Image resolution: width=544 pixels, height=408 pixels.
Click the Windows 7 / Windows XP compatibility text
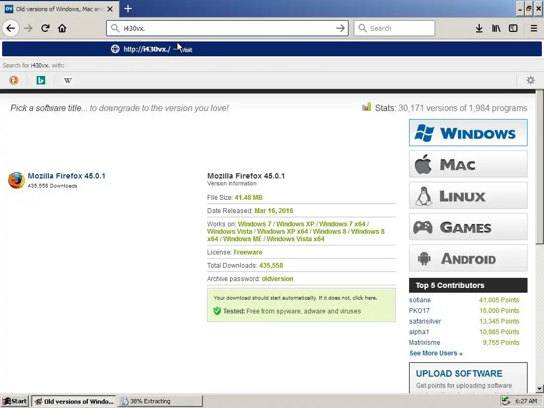295,232
